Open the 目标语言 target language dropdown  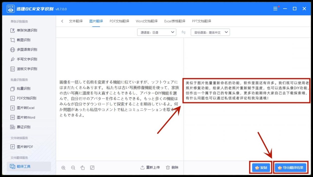(210, 32)
